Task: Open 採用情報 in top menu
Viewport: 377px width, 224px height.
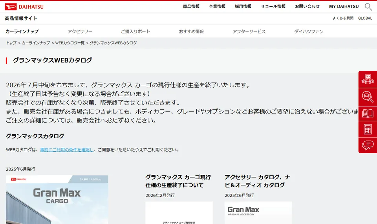Action: coord(243,7)
